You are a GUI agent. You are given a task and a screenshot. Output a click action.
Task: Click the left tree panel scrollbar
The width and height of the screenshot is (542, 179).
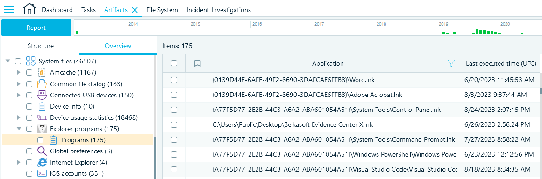[155, 157]
